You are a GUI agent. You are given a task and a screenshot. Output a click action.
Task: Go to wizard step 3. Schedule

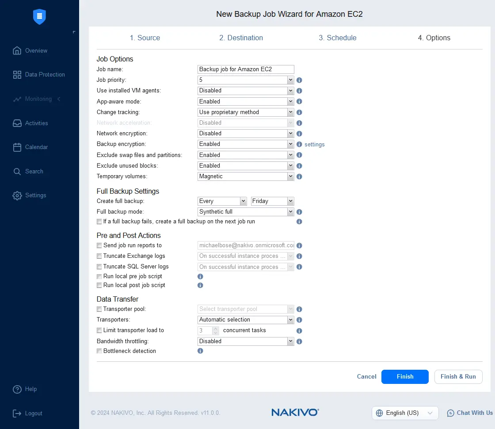click(x=338, y=38)
